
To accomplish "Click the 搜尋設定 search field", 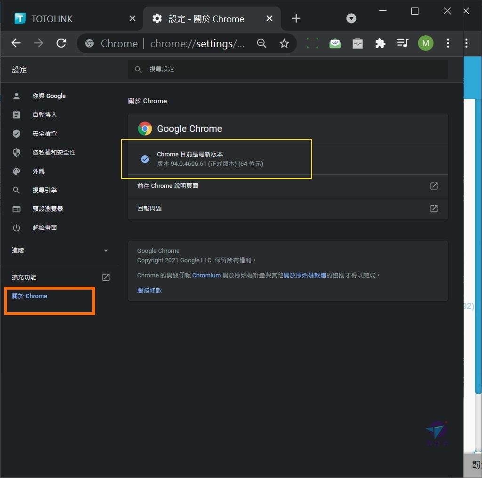I will (288, 69).
